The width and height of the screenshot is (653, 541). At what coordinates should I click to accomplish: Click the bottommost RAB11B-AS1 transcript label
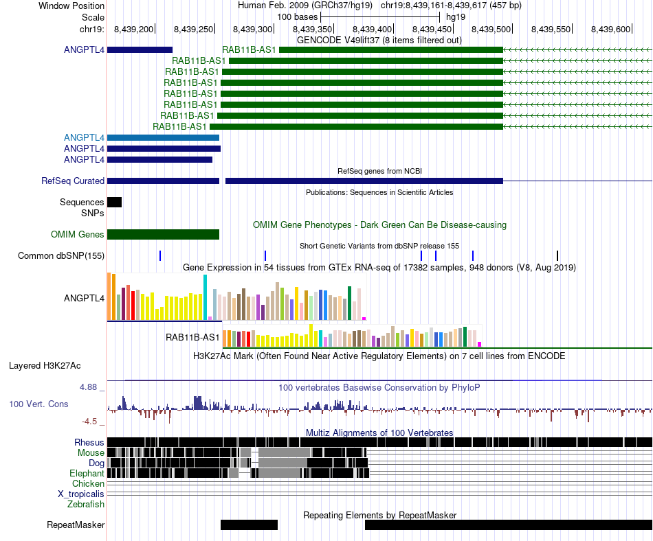pyautogui.click(x=179, y=126)
